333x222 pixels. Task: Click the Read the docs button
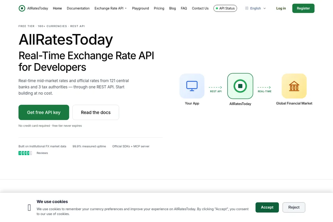[x=96, y=112]
